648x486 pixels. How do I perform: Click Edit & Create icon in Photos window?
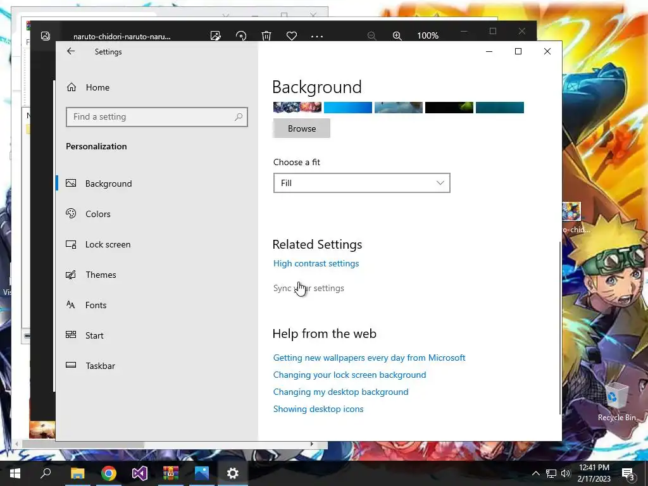(215, 36)
